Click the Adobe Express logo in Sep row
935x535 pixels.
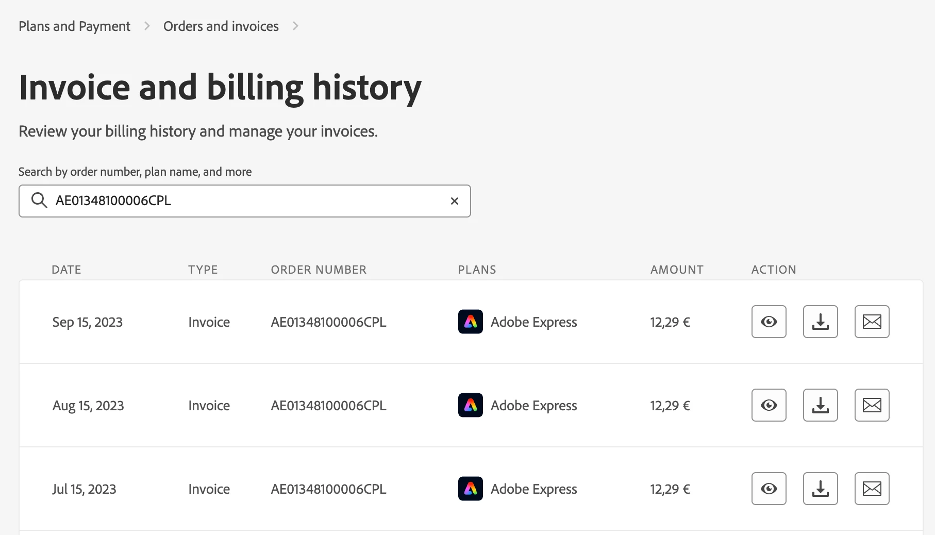pyautogui.click(x=470, y=322)
